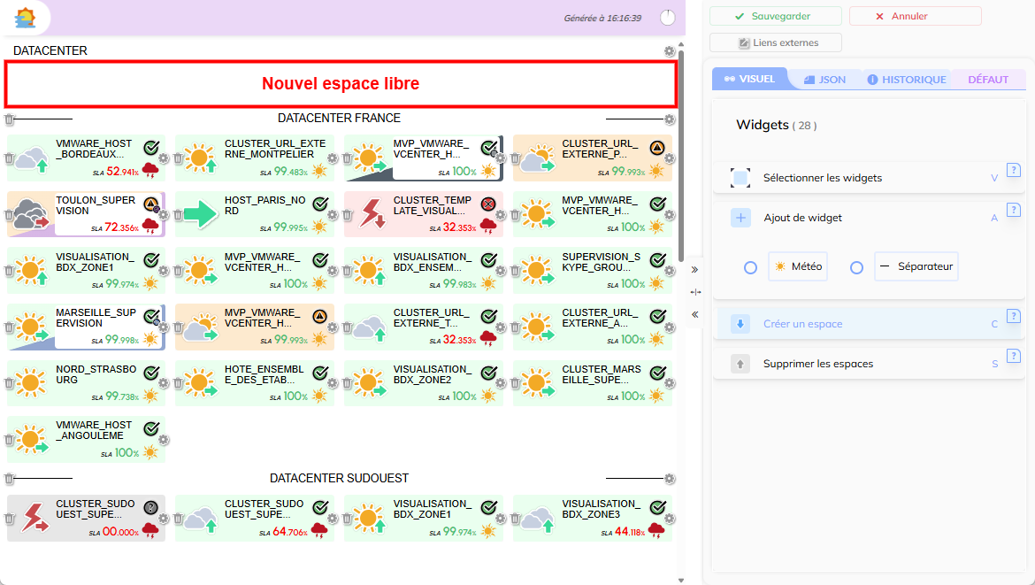Click the refresh timer icon near generation time
1035x585 pixels.
pos(667,18)
